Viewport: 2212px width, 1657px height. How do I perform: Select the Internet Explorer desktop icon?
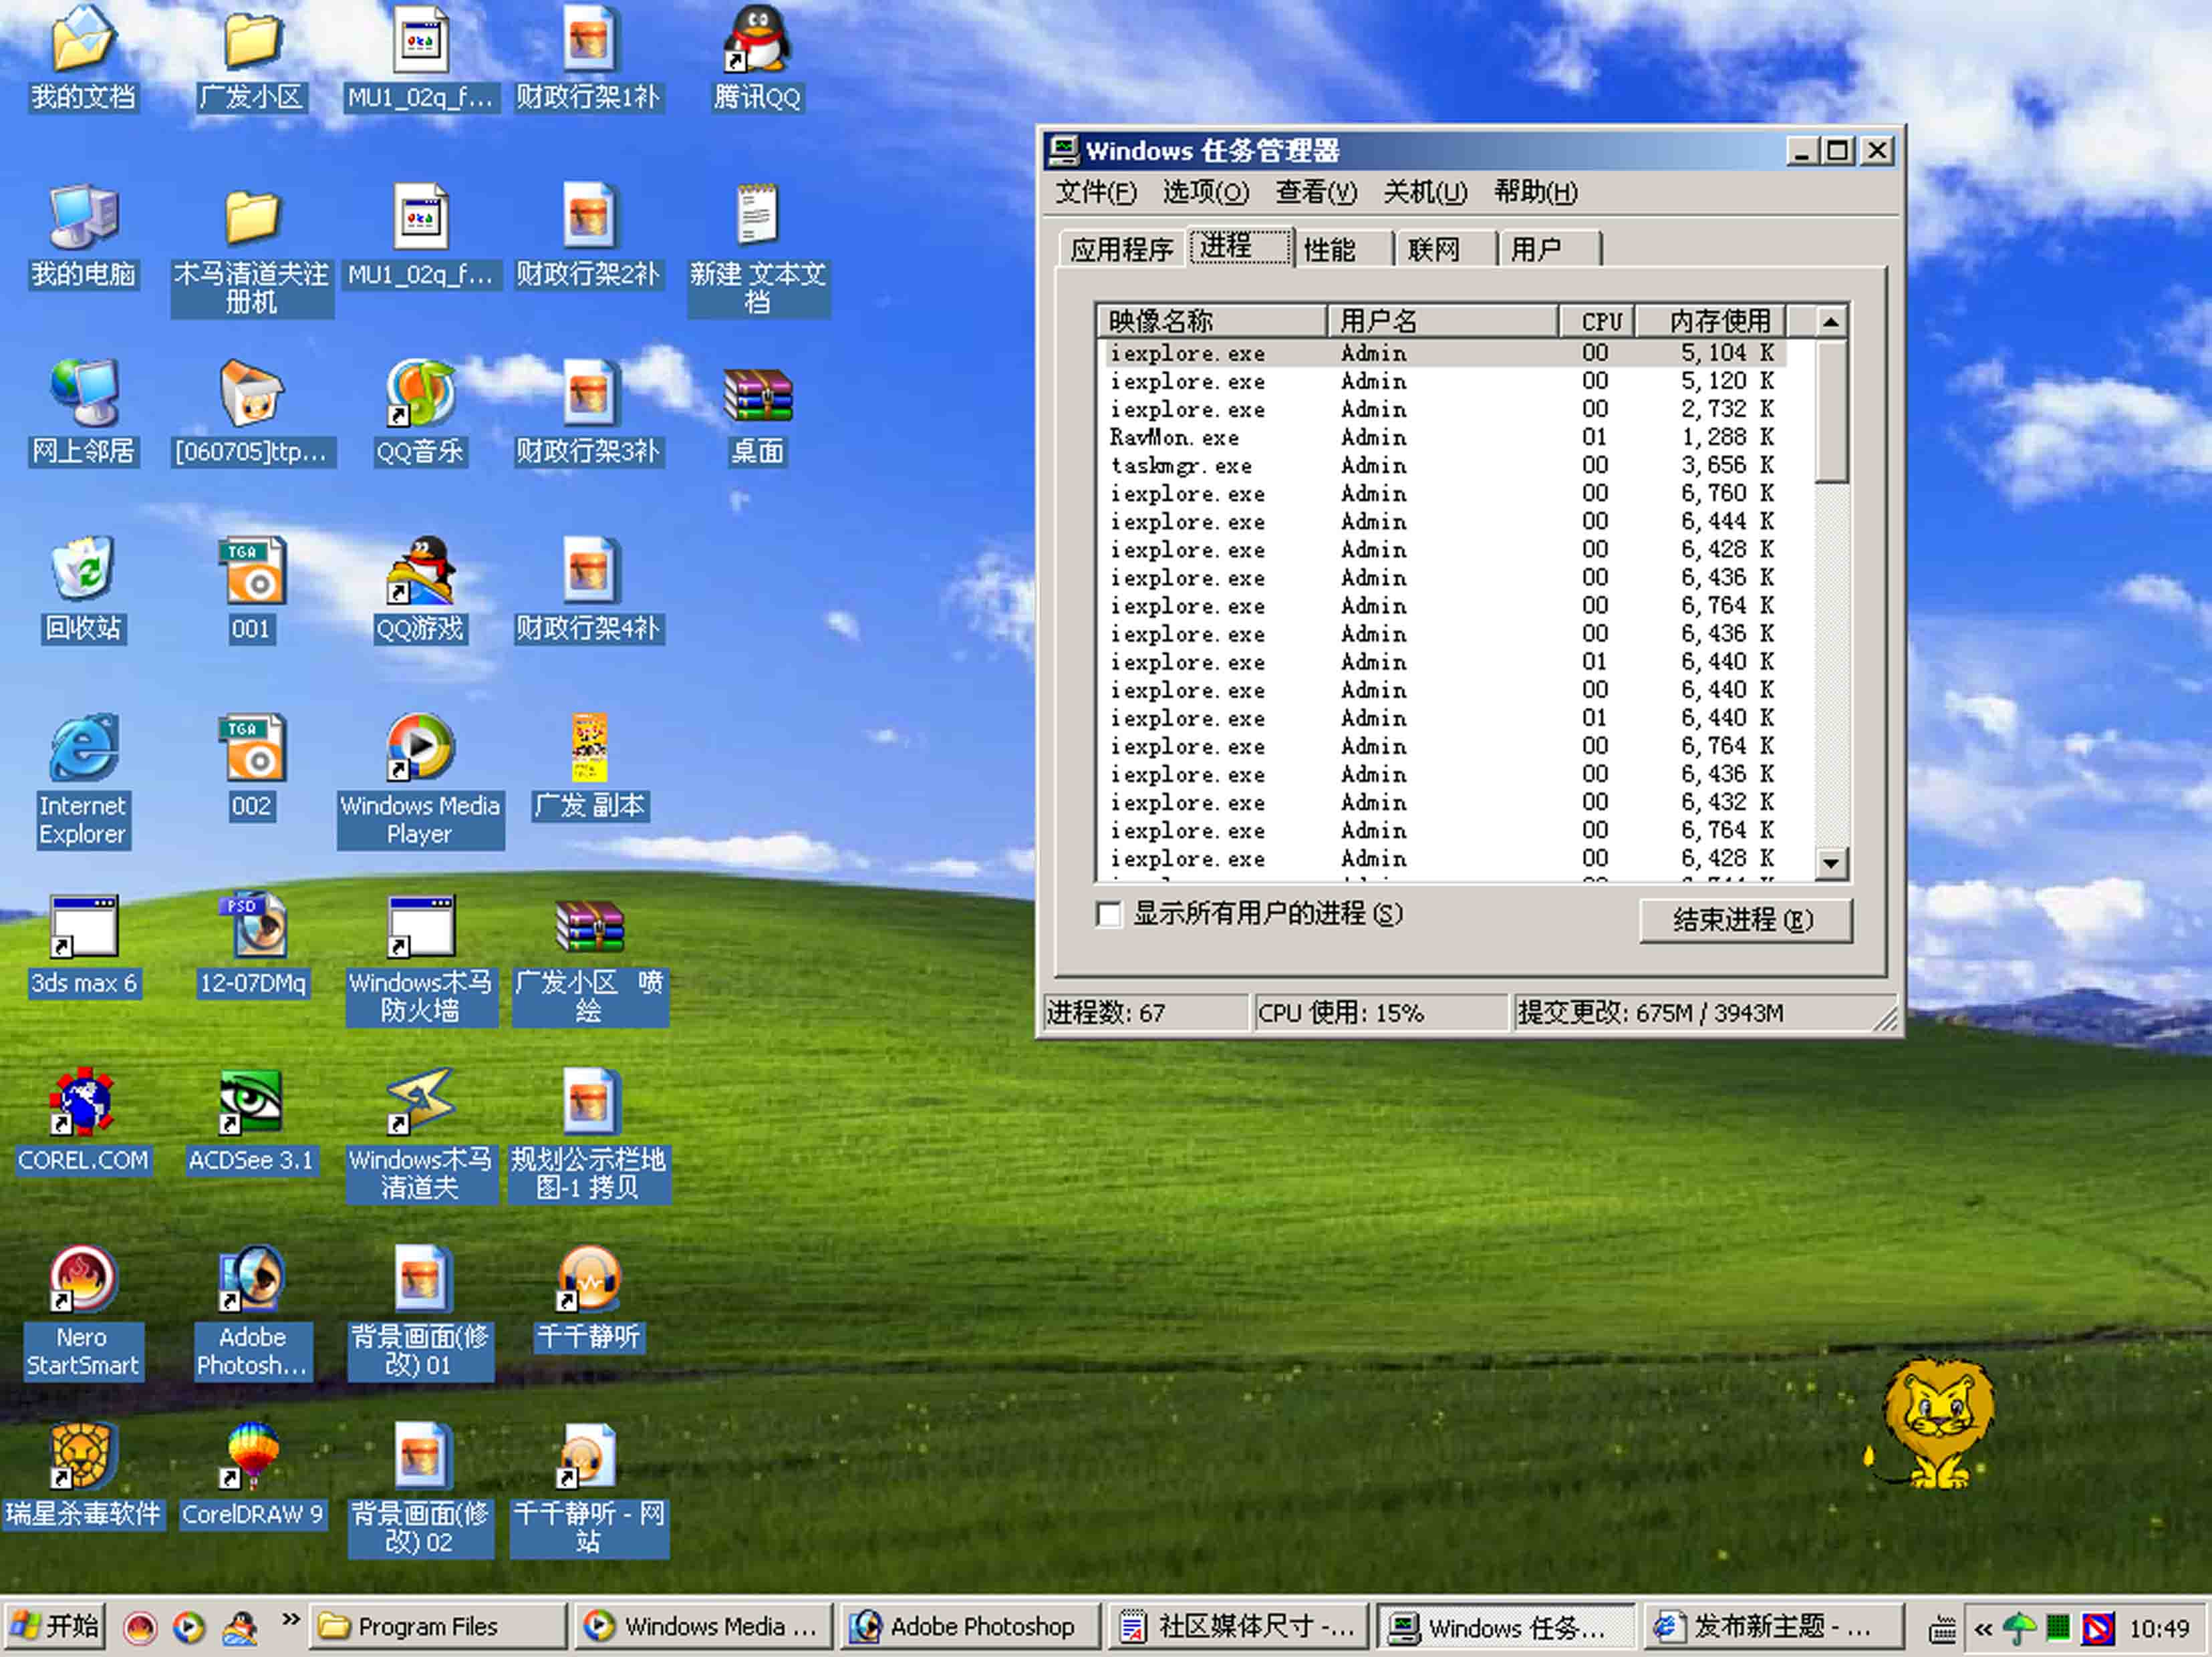click(83, 750)
